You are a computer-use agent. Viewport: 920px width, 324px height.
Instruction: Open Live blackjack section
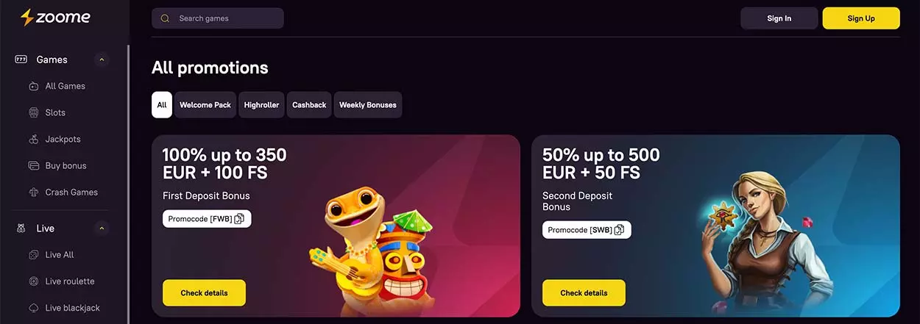72,308
